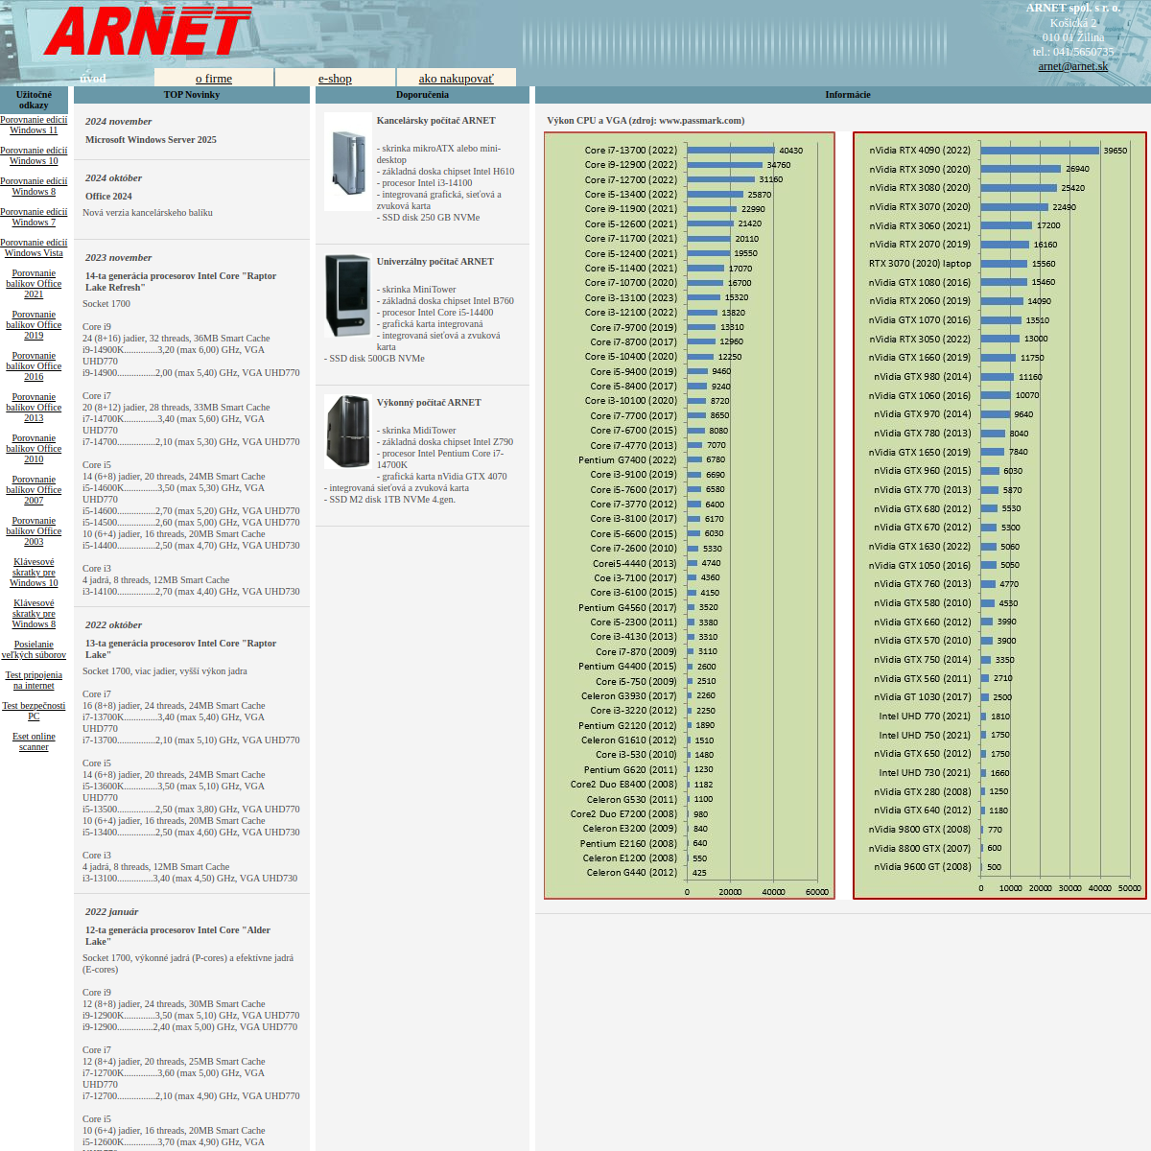Open Porovnanie edícií Windows 10 link
The width and height of the screenshot is (1151, 1151).
(x=34, y=155)
